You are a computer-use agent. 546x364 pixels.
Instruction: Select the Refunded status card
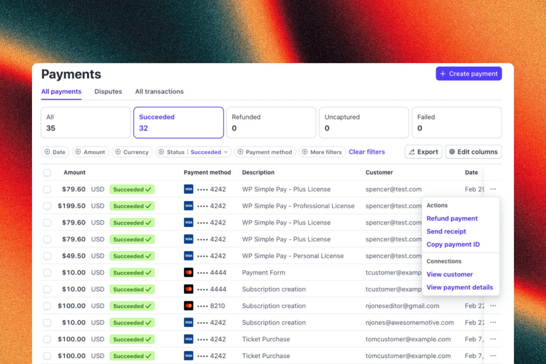coord(271,123)
